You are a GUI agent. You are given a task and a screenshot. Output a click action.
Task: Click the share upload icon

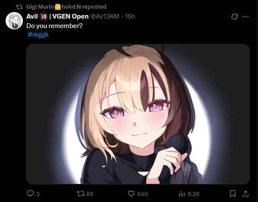[245, 194]
